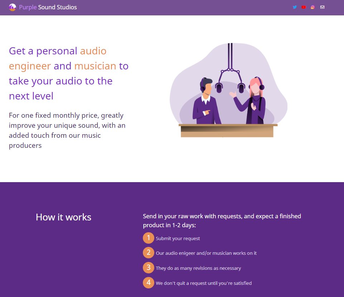Screen dimensions: 344x297
Task: Click the 'How it works' section heading
Action: (63, 217)
